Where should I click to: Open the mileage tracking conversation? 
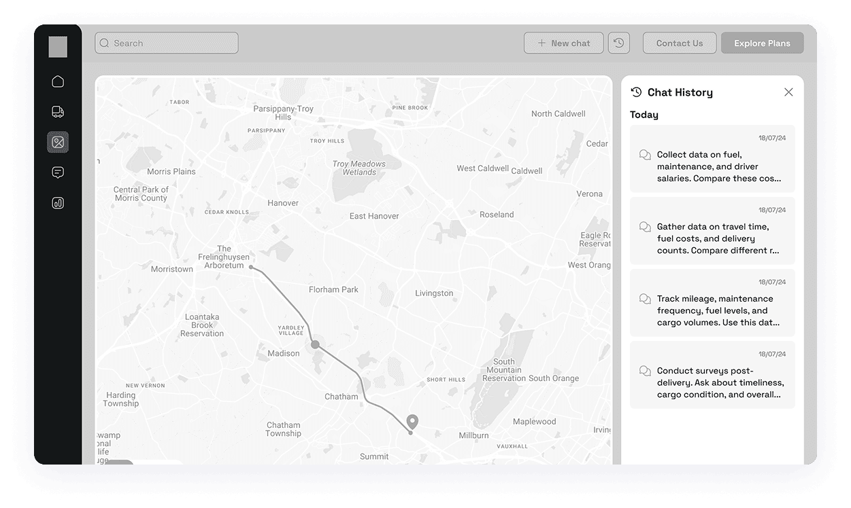(x=712, y=303)
